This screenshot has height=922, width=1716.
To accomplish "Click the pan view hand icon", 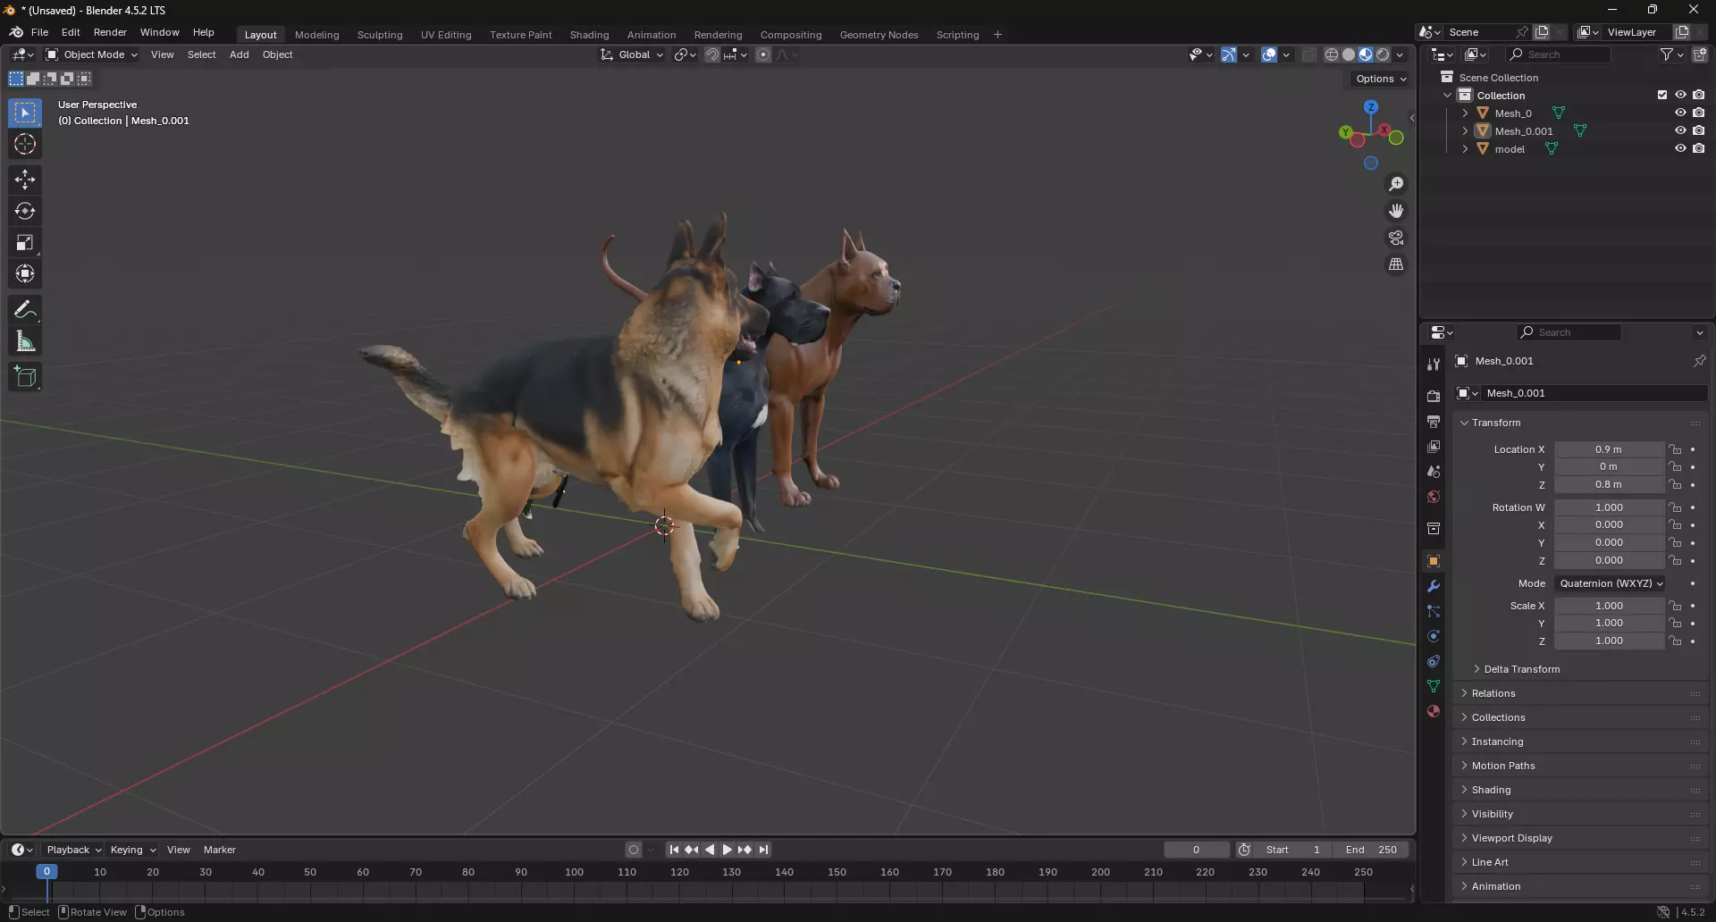I will (x=1396, y=211).
